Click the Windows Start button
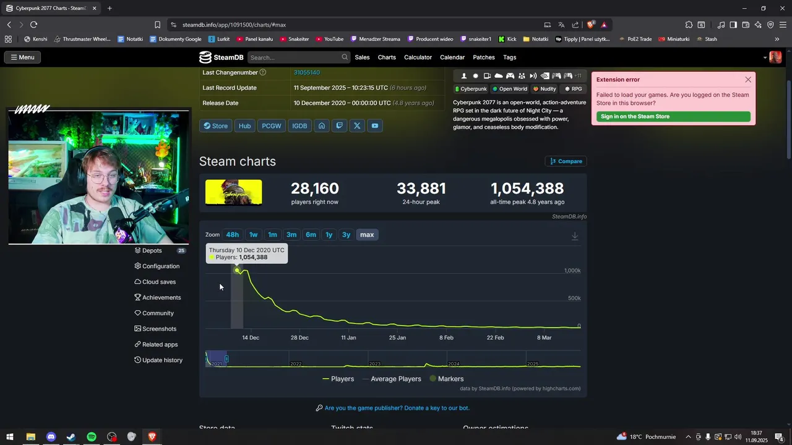This screenshot has height=445, width=792. point(10,437)
